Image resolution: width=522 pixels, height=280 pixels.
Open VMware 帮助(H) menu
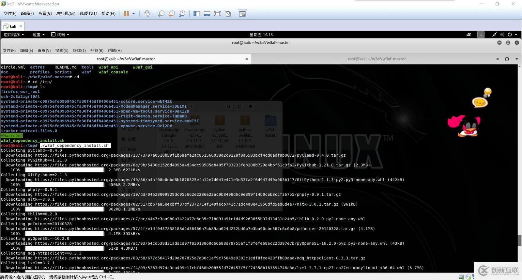[108, 14]
